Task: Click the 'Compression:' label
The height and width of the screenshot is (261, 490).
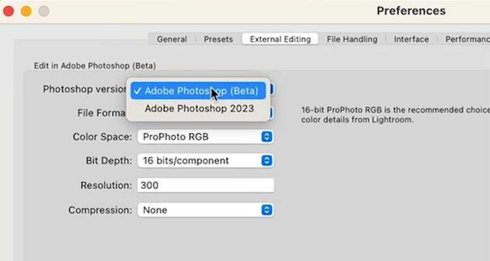Action: pos(100,210)
